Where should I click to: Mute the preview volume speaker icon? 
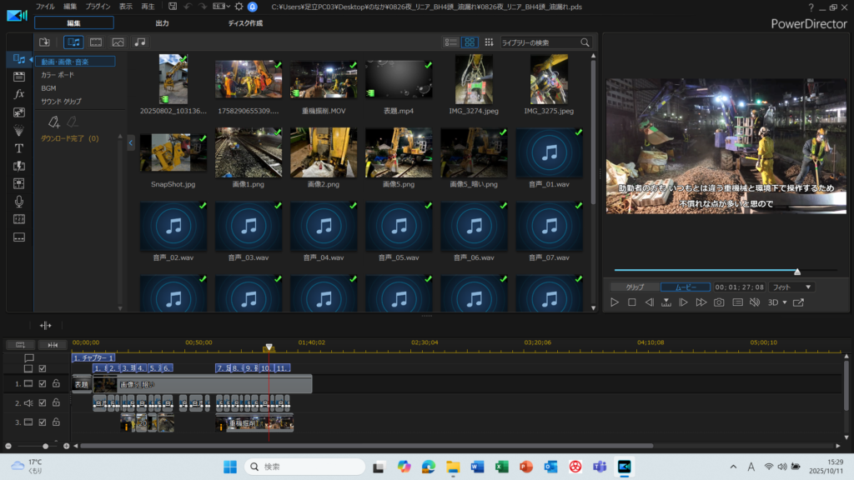(755, 302)
